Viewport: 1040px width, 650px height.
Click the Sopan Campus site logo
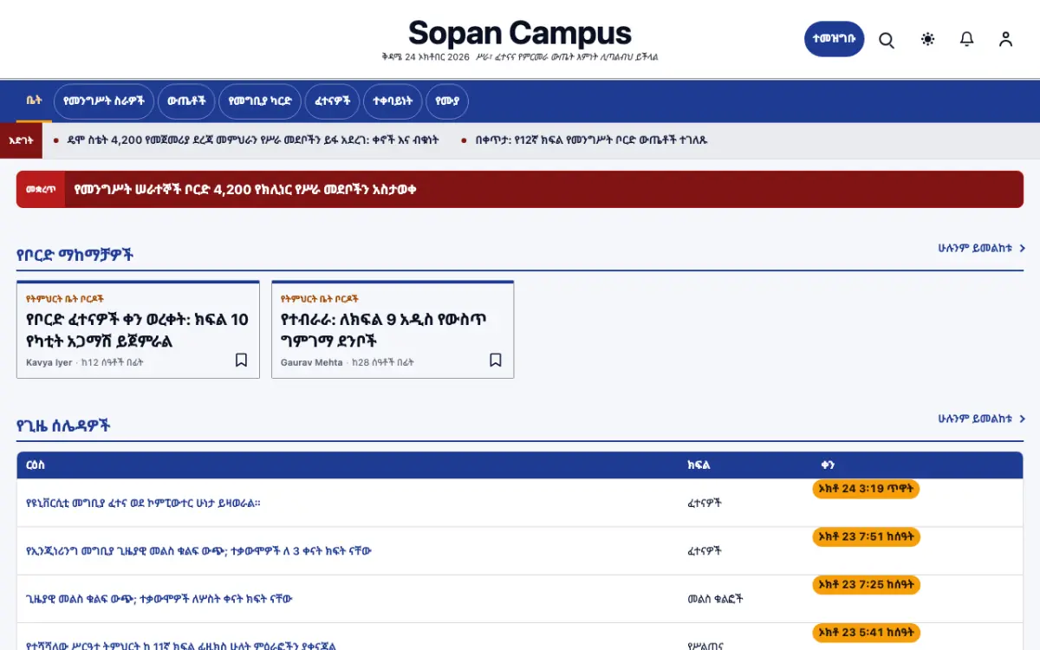pyautogui.click(x=520, y=33)
